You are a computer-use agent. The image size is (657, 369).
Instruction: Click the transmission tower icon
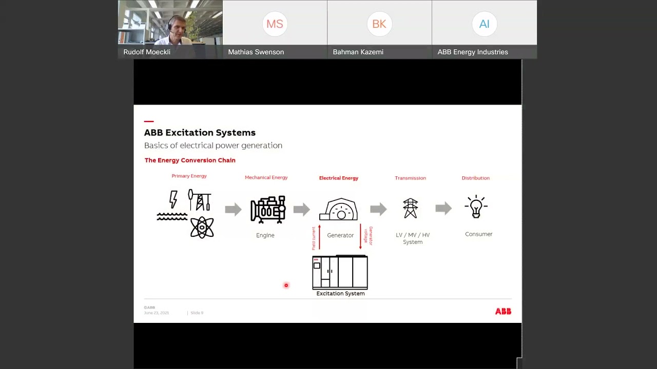click(410, 208)
